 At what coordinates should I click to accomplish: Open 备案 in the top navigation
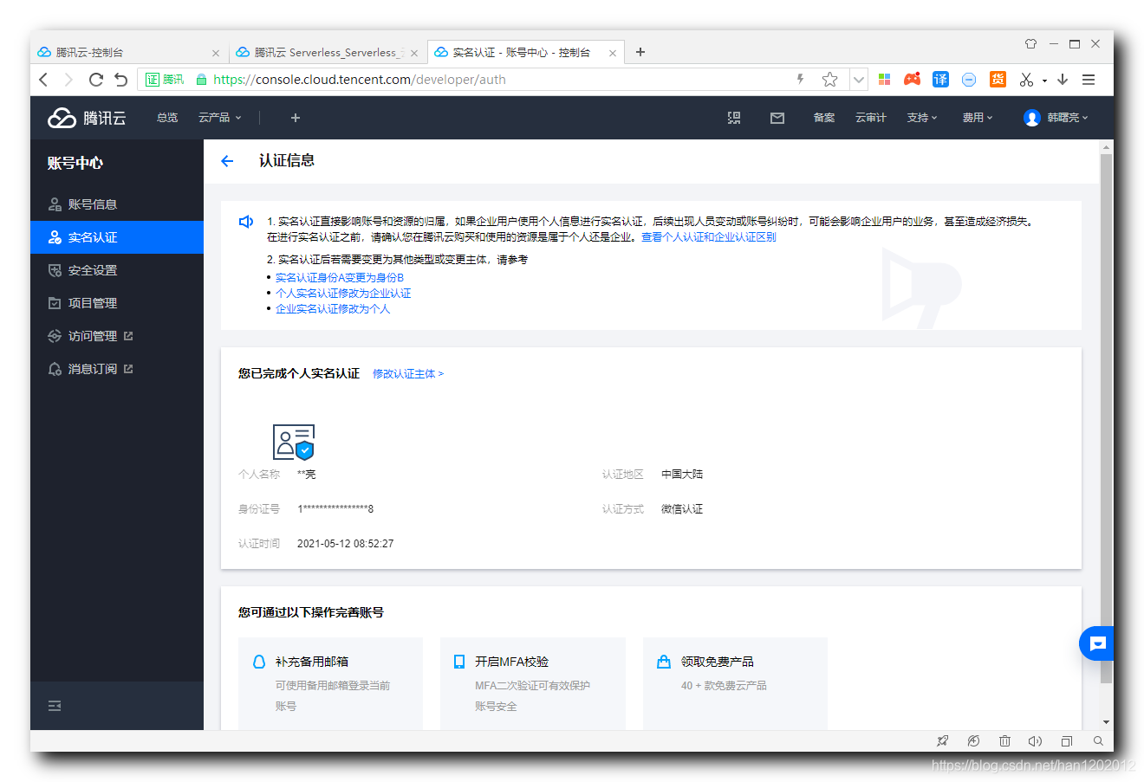pyautogui.click(x=824, y=118)
